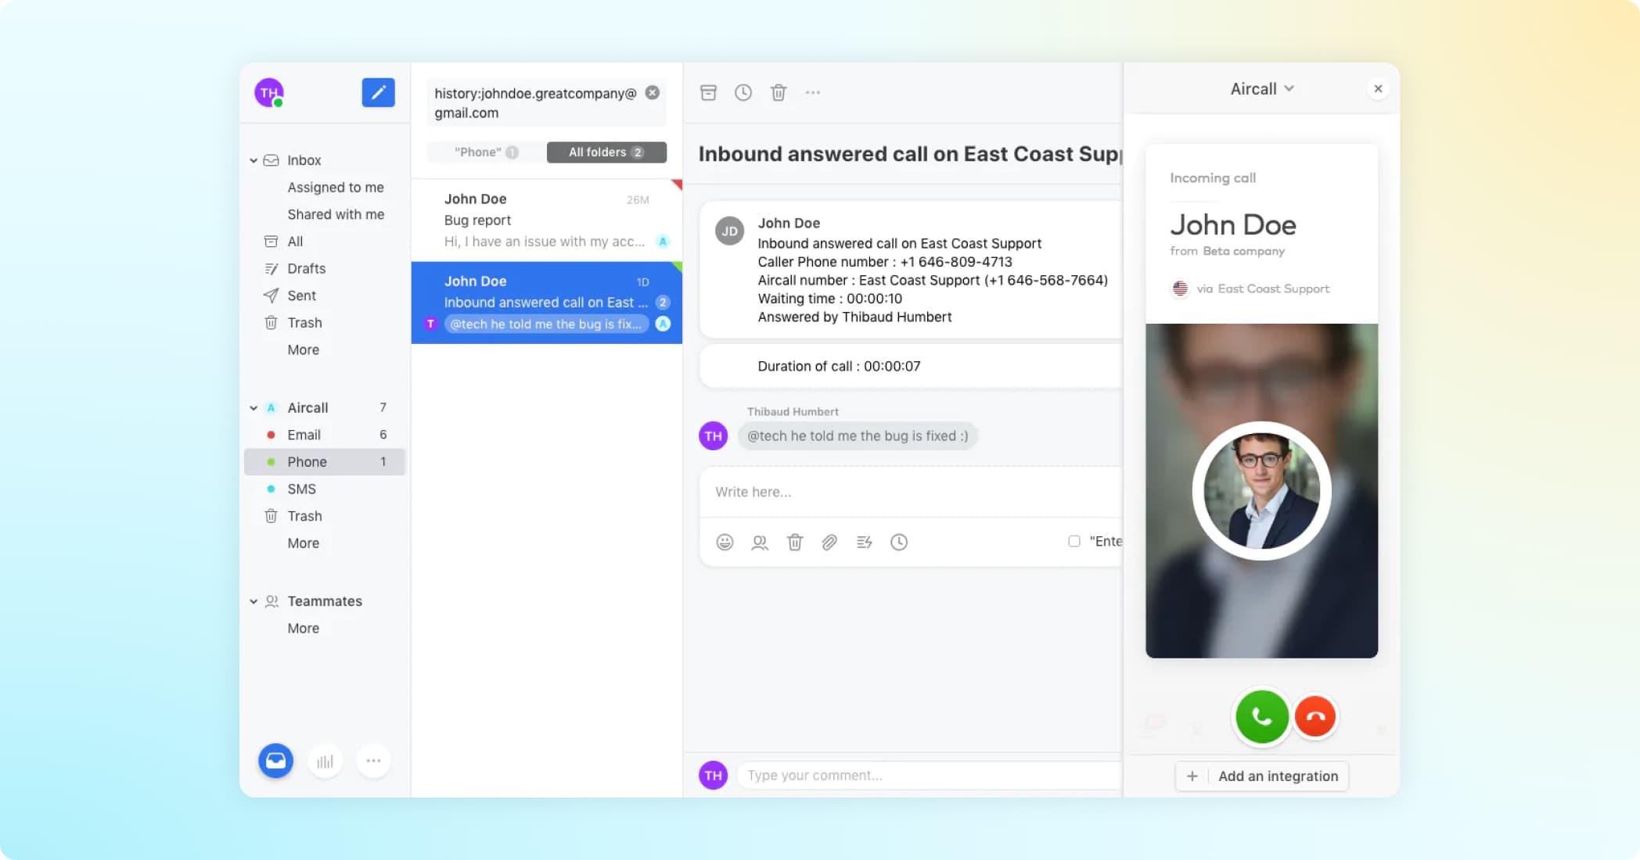Image resolution: width=1640 pixels, height=860 pixels.
Task: Toggle the "Enter" to send checkbox
Action: 1074,541
